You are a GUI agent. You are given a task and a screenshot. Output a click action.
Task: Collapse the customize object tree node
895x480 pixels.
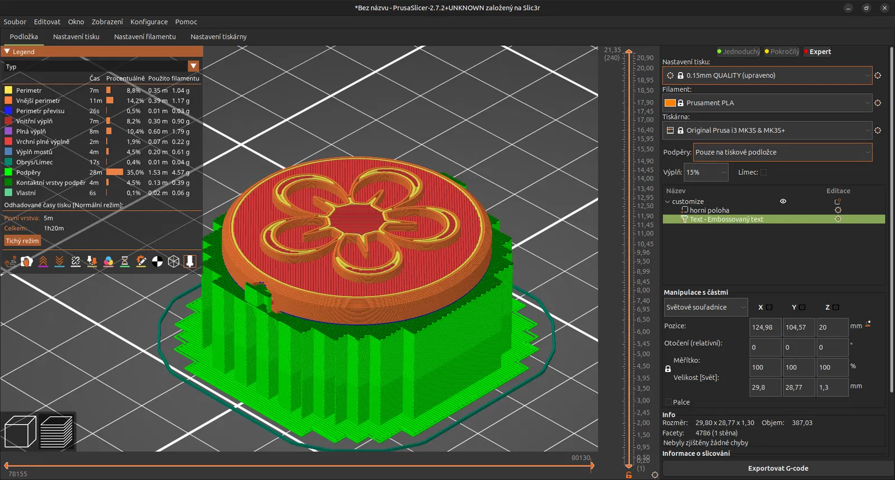pyautogui.click(x=667, y=202)
